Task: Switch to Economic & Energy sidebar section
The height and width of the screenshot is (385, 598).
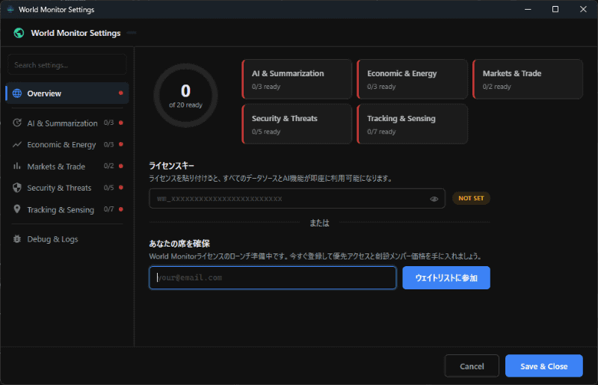Action: pyautogui.click(x=67, y=144)
